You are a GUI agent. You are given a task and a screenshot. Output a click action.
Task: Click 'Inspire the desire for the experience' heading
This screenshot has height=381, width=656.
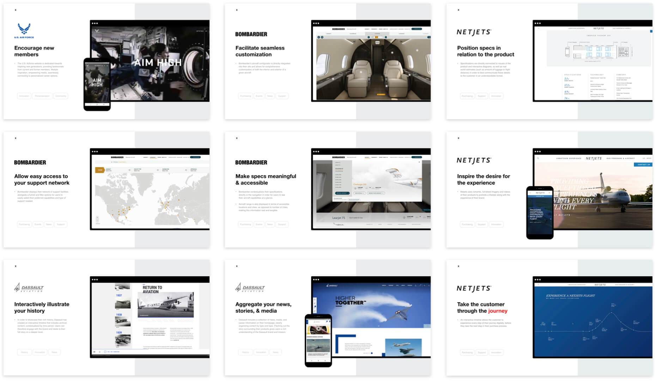(x=484, y=180)
